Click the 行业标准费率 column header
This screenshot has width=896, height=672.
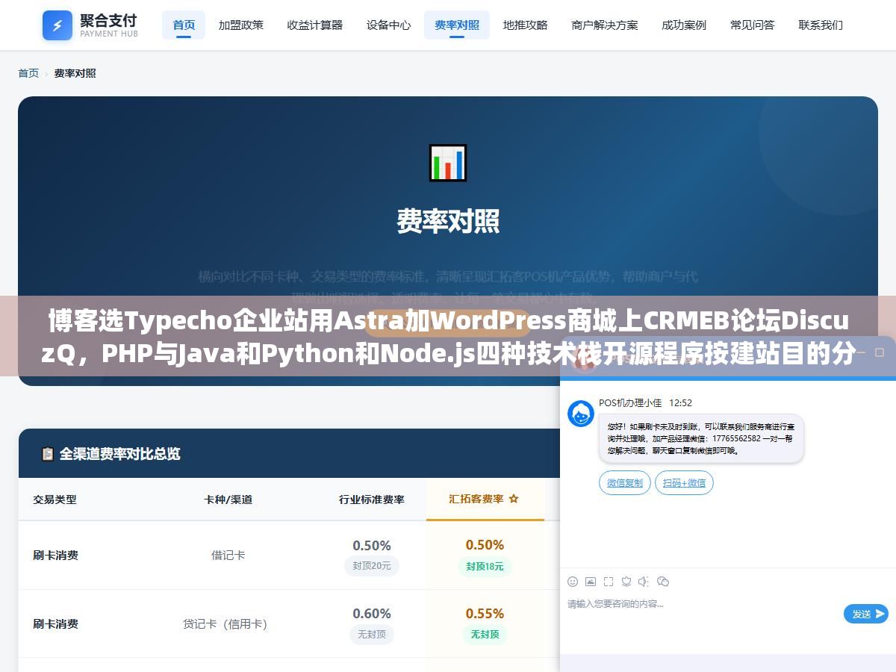coord(372,499)
